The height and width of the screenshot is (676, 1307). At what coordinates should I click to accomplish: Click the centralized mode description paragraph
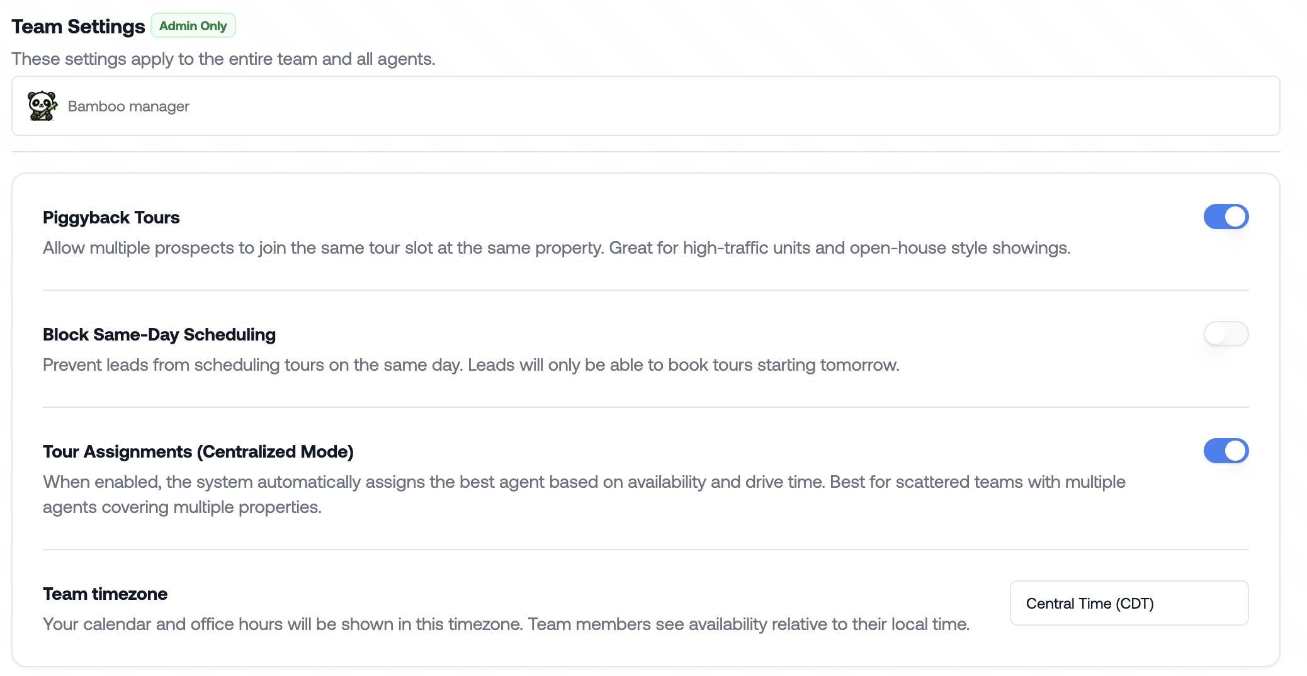tap(584, 495)
